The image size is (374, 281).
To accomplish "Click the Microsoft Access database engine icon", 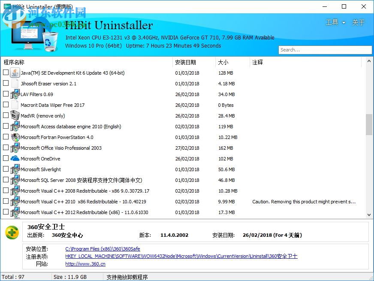I will (14, 127).
